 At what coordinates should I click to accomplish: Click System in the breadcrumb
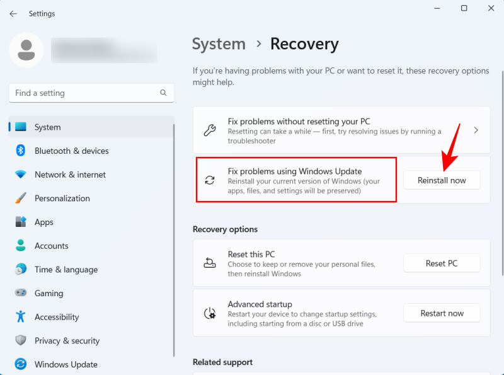click(x=219, y=43)
